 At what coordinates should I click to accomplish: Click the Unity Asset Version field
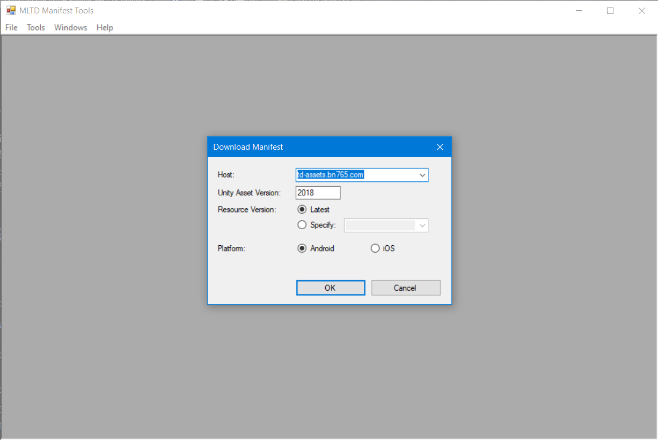(x=318, y=193)
